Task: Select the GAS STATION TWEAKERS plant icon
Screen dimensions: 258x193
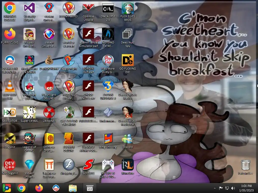Action: 69,112
